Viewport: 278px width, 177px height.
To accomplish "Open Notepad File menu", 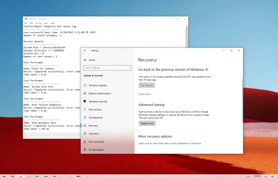I will pyautogui.click(x=25, y=23).
